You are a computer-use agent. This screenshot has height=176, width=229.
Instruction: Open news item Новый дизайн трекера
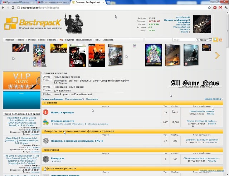[x=67, y=77]
